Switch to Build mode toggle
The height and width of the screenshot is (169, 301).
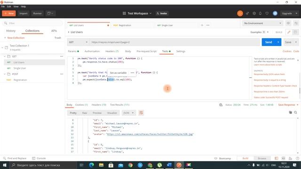click(x=246, y=158)
